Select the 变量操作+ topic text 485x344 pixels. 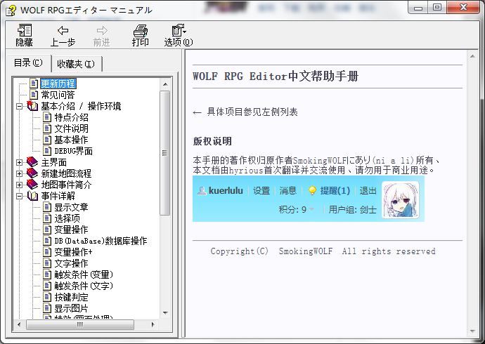[73, 252]
